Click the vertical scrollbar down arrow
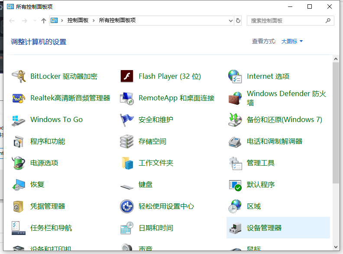The width and height of the screenshot is (343, 254). point(336,250)
